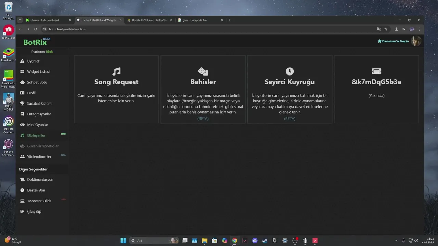This screenshot has height=246, width=438.
Task: Click the ticket icon on the Yakında card
Action: (376, 71)
